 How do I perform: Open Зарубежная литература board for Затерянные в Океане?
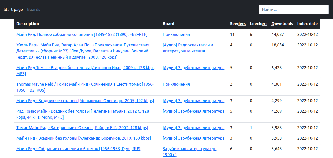point(194,128)
